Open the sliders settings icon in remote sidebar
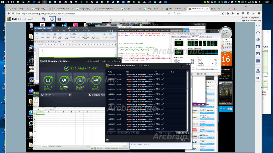273x153 pixels. (x=258, y=61)
